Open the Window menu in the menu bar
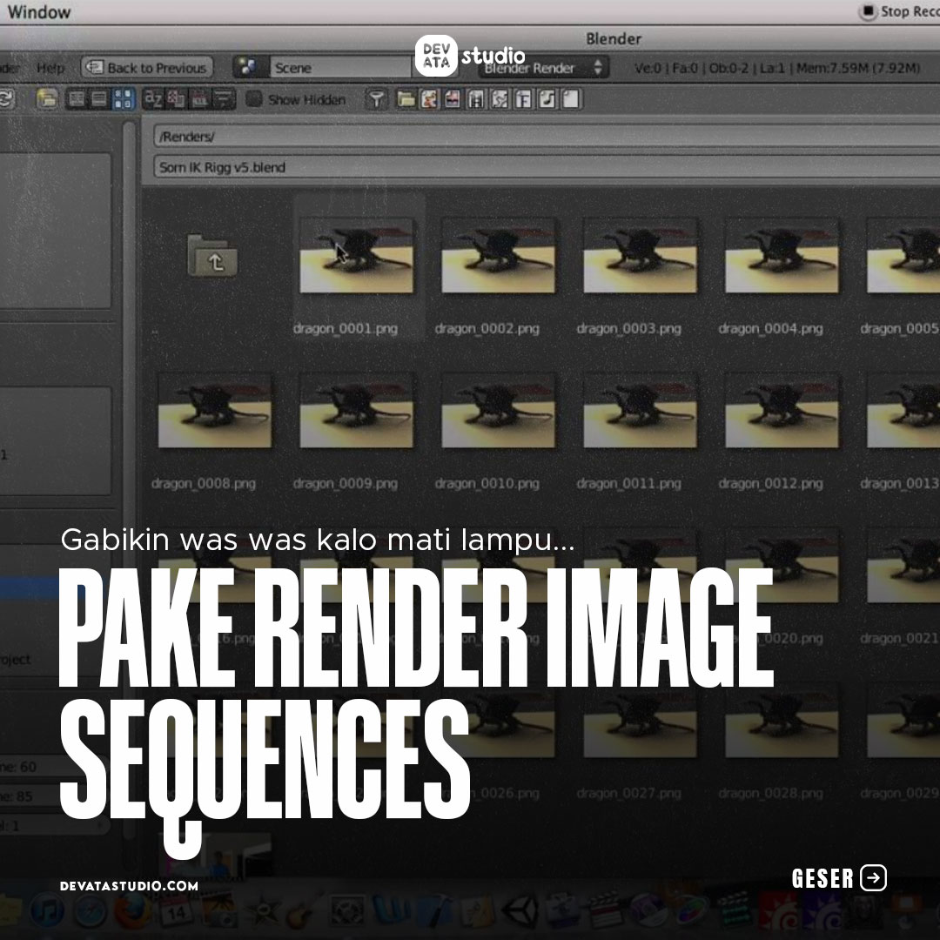 point(39,11)
